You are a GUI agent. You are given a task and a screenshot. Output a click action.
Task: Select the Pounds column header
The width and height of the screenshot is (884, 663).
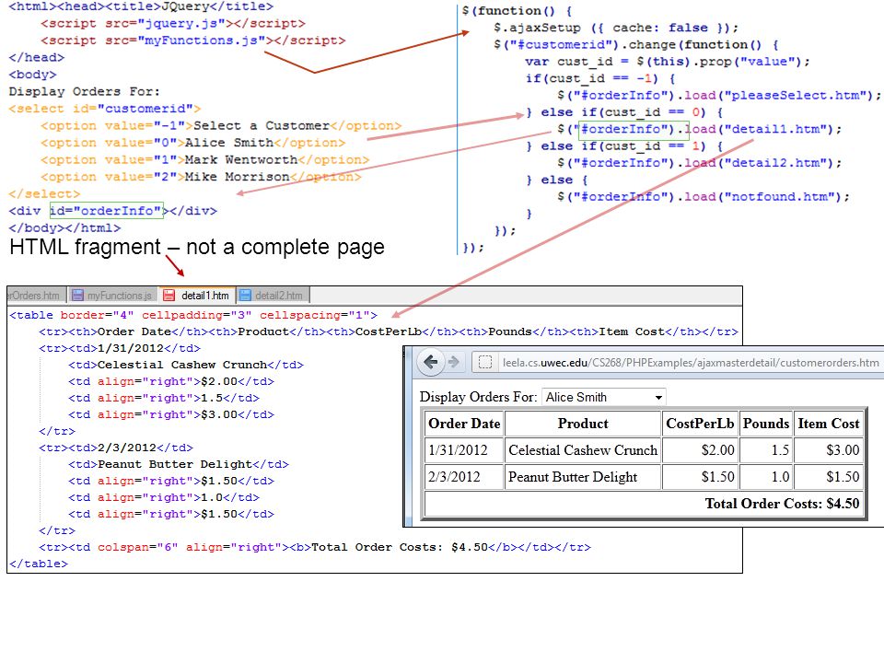pos(766,424)
